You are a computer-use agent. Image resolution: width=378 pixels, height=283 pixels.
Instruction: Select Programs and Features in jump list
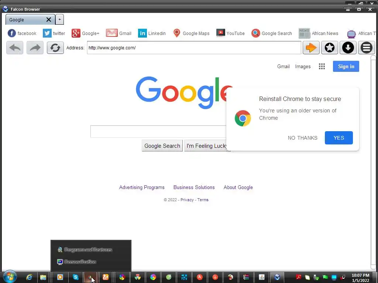coord(85,250)
